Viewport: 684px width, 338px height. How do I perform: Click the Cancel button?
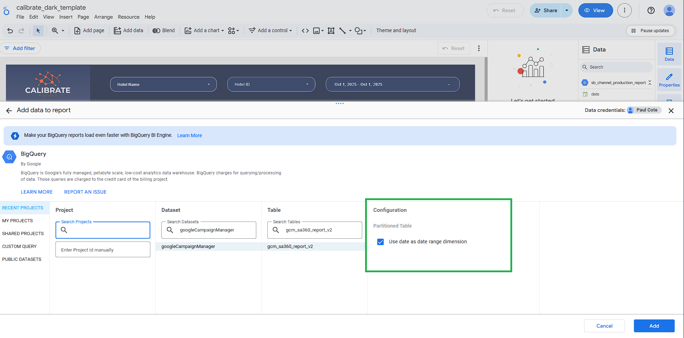(x=604, y=326)
